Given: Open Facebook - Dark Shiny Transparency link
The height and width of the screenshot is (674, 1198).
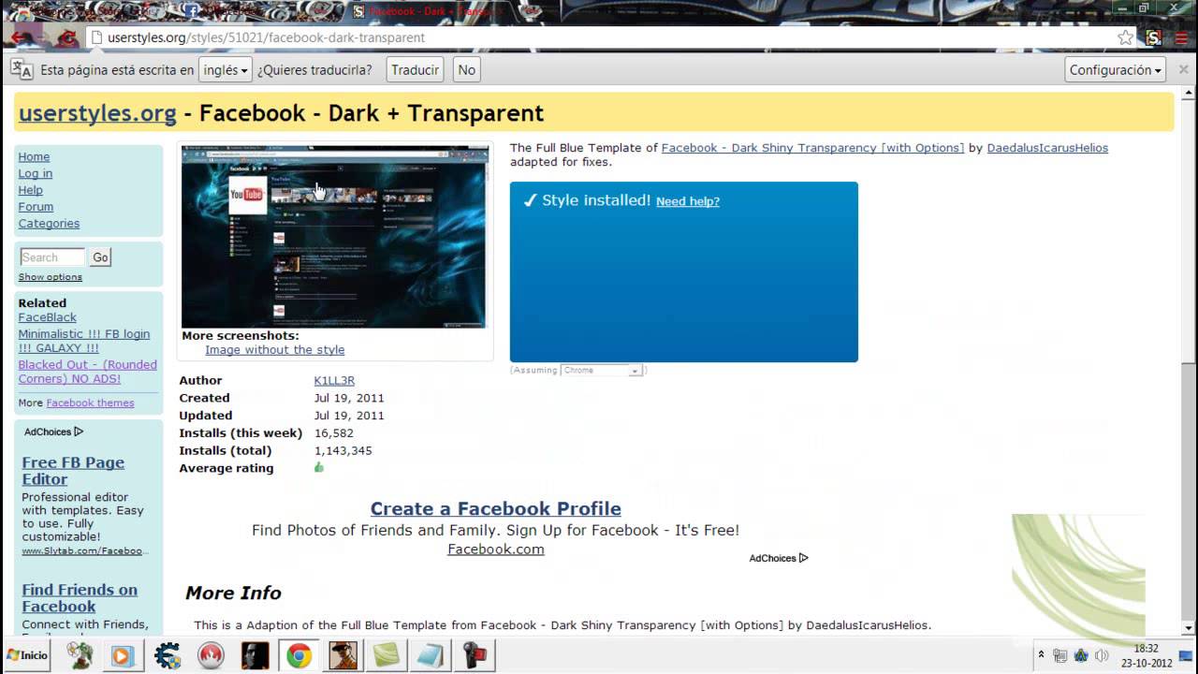Looking at the screenshot, I should (x=812, y=148).
